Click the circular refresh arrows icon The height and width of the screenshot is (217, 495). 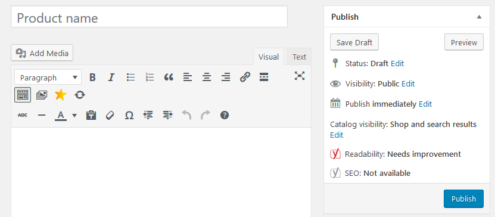(x=80, y=95)
